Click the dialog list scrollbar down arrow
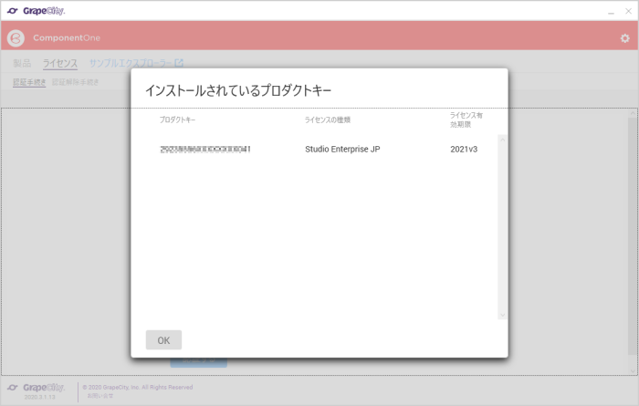The height and width of the screenshot is (406, 639). (502, 315)
